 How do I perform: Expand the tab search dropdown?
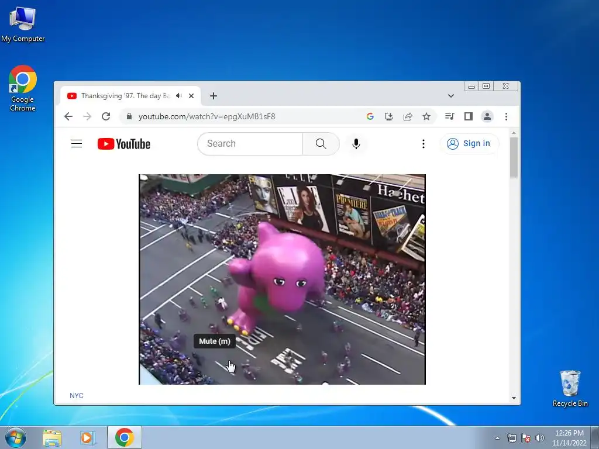tap(451, 96)
